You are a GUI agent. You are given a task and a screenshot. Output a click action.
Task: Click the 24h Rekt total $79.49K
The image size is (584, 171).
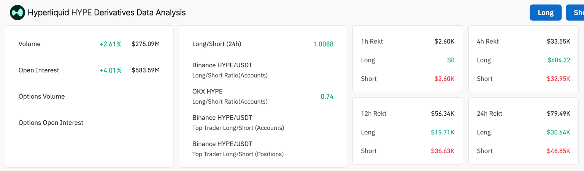(559, 113)
